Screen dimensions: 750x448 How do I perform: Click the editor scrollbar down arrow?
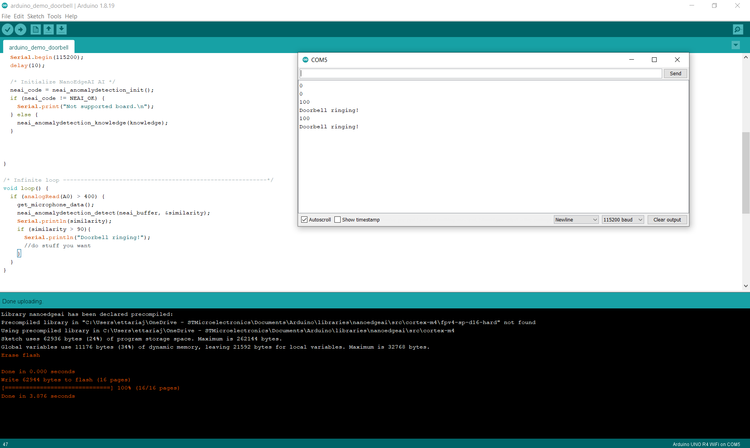pyautogui.click(x=746, y=286)
